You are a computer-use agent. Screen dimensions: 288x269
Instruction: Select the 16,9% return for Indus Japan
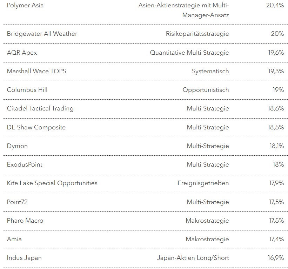(x=276, y=258)
